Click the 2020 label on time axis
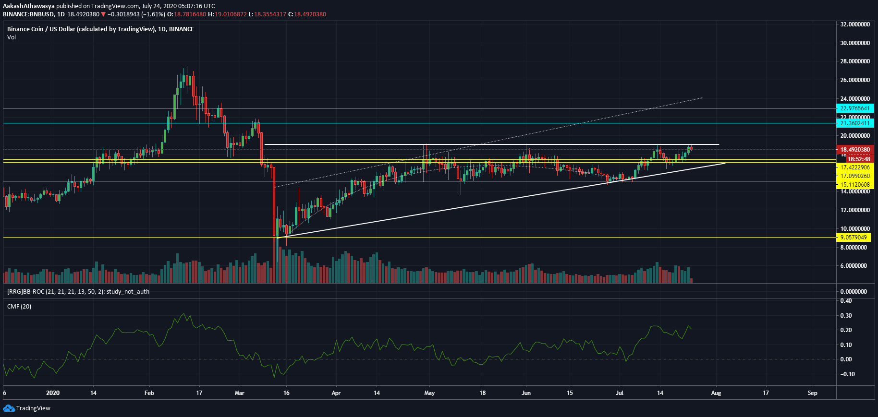This screenshot has width=878, height=417. click(x=53, y=393)
